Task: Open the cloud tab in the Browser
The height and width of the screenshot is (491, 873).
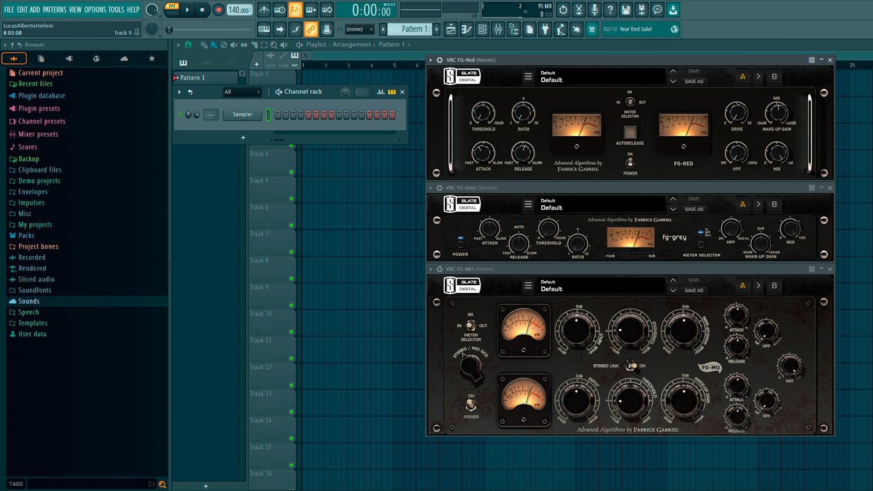Action: (124, 59)
